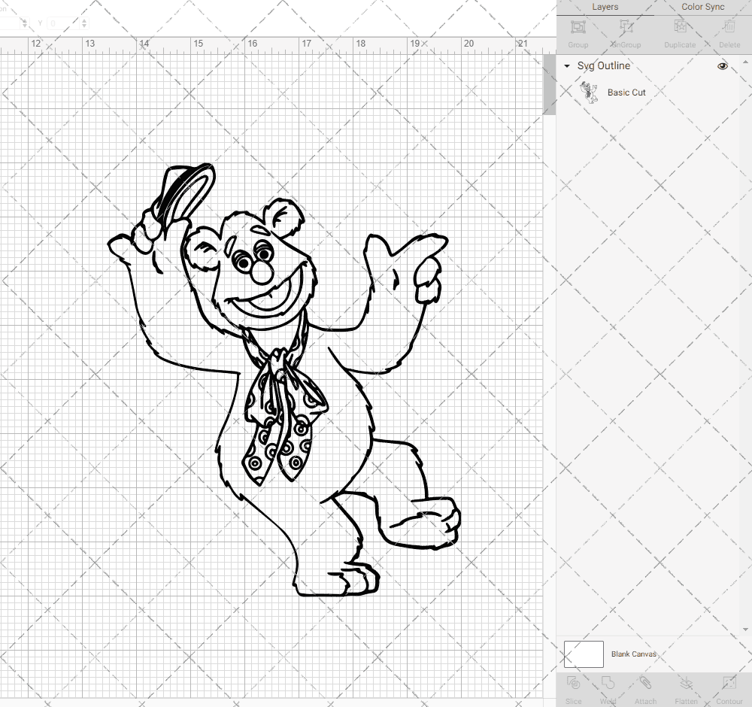Switch to the Layers tab

(605, 8)
